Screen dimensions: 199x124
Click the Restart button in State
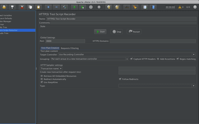[134, 32]
